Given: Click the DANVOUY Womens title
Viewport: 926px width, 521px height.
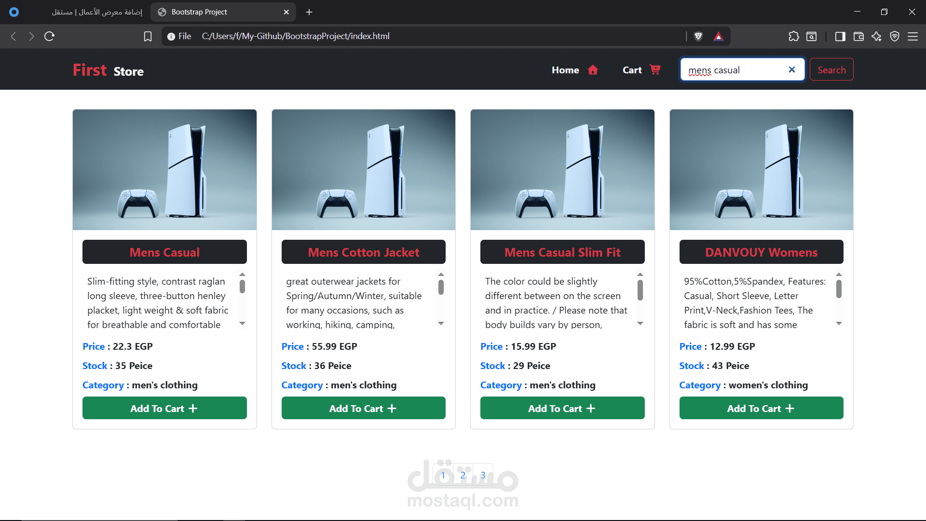Looking at the screenshot, I should [761, 252].
